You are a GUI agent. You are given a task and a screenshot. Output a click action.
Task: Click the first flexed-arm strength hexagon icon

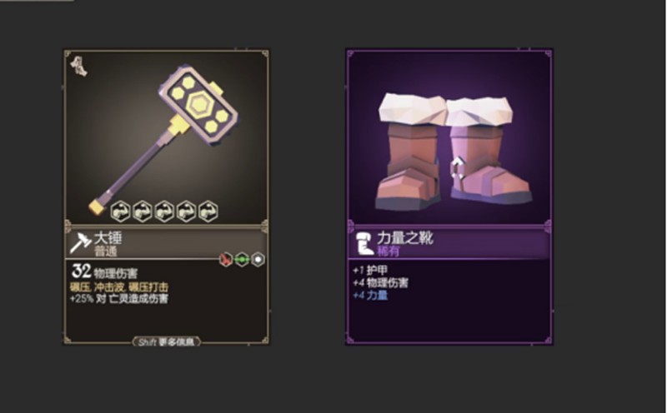pyautogui.click(x=120, y=211)
